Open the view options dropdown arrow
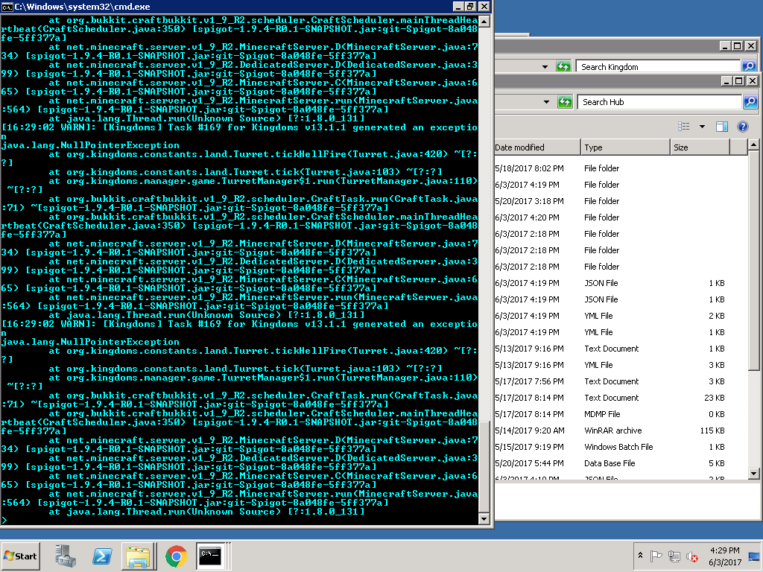This screenshot has width=763, height=572. point(702,127)
